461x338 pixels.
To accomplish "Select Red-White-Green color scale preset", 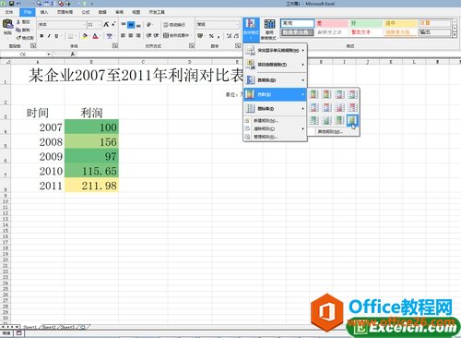I will (352, 94).
